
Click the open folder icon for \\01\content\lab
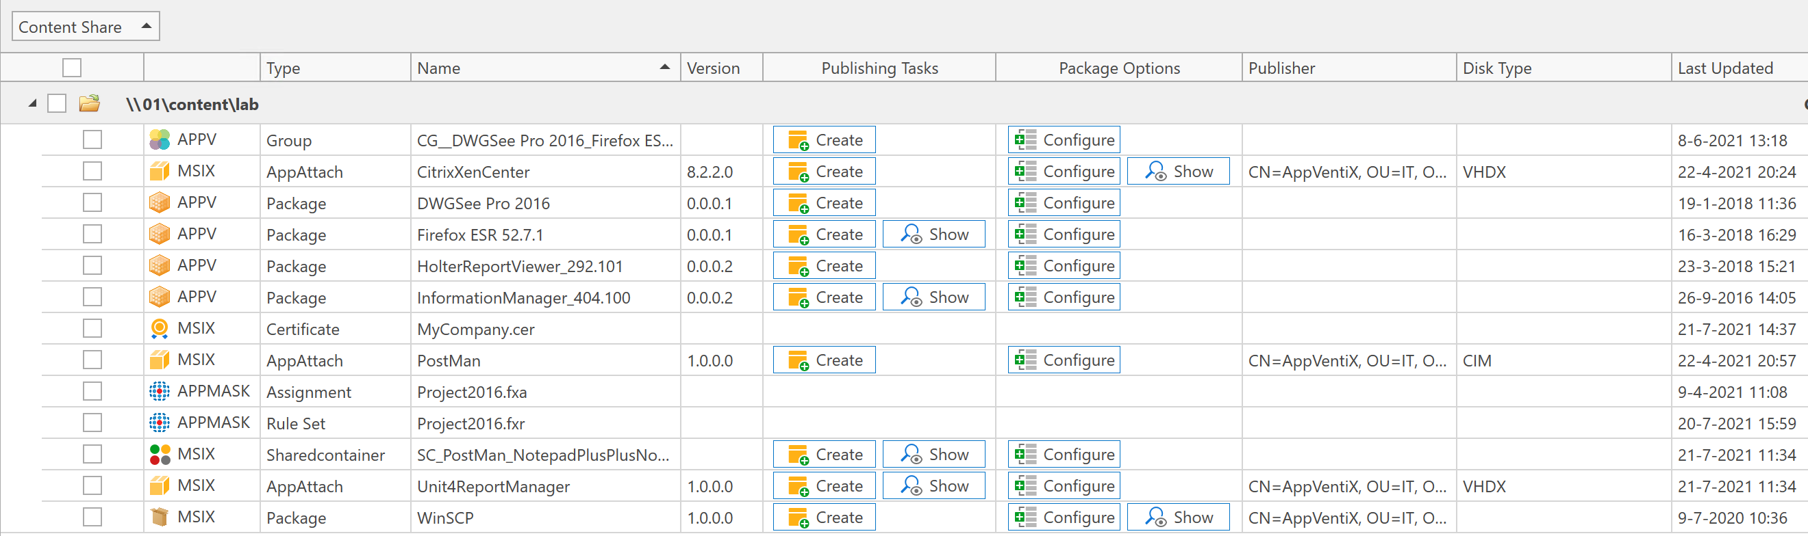pos(89,104)
